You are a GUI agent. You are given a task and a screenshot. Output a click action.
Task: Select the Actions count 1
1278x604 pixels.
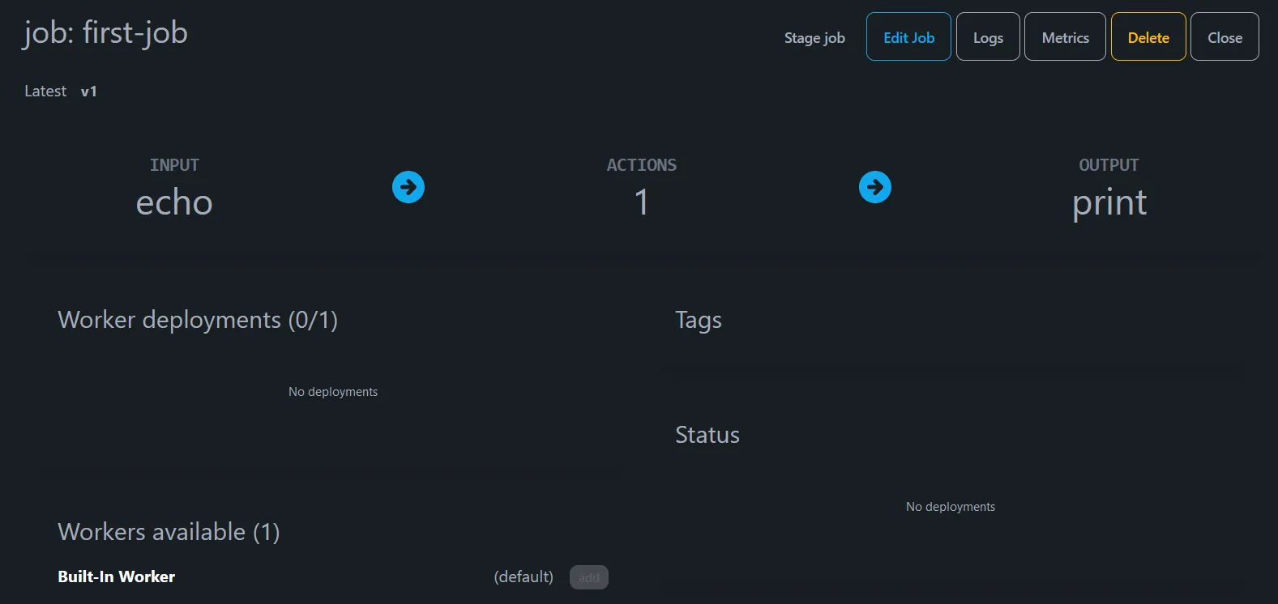(642, 202)
